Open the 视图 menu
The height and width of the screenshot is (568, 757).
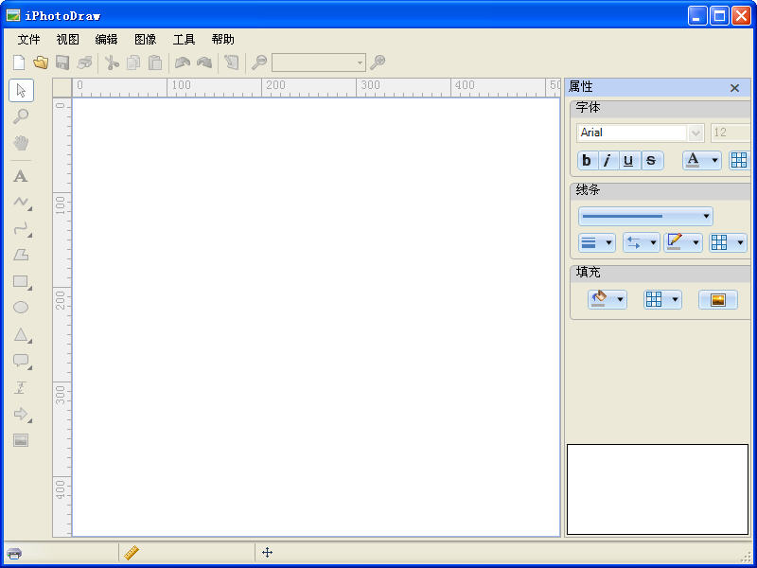pyautogui.click(x=67, y=40)
